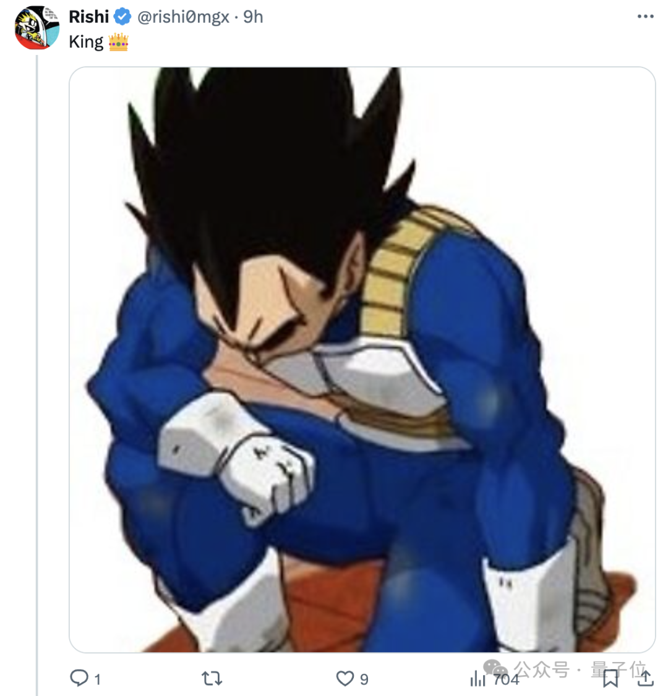The image size is (668, 696).
Task: Click the 量子位 watermark text
Action: coord(619,669)
